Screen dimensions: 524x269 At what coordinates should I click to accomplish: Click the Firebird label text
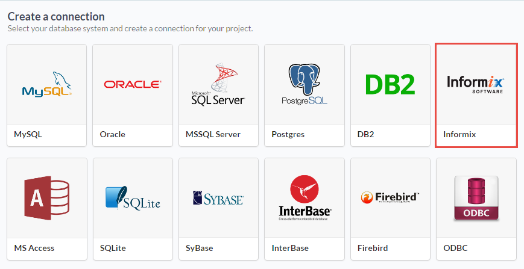pyautogui.click(x=373, y=248)
